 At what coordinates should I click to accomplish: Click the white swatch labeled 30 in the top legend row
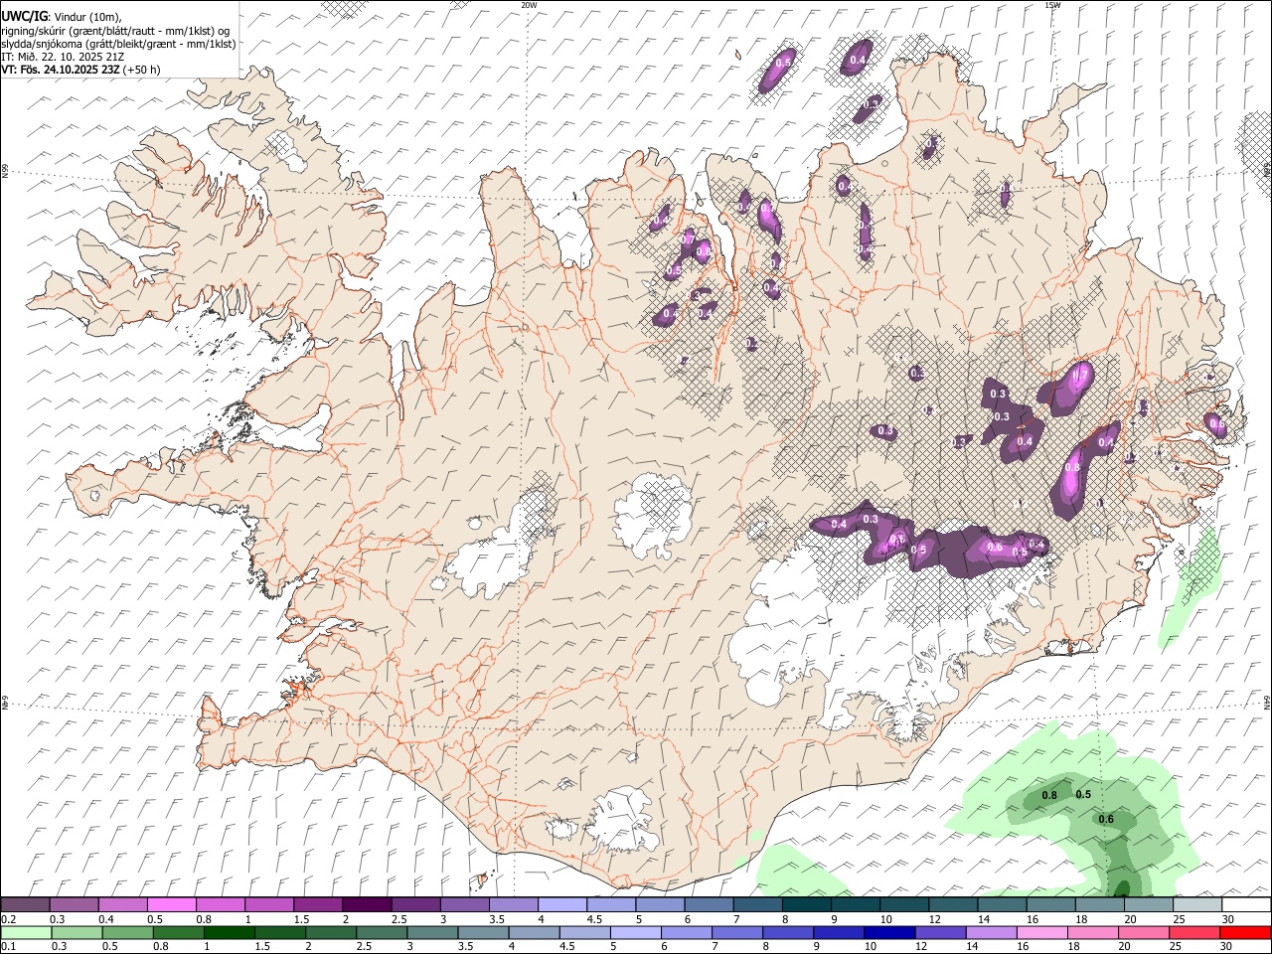tap(1246, 905)
